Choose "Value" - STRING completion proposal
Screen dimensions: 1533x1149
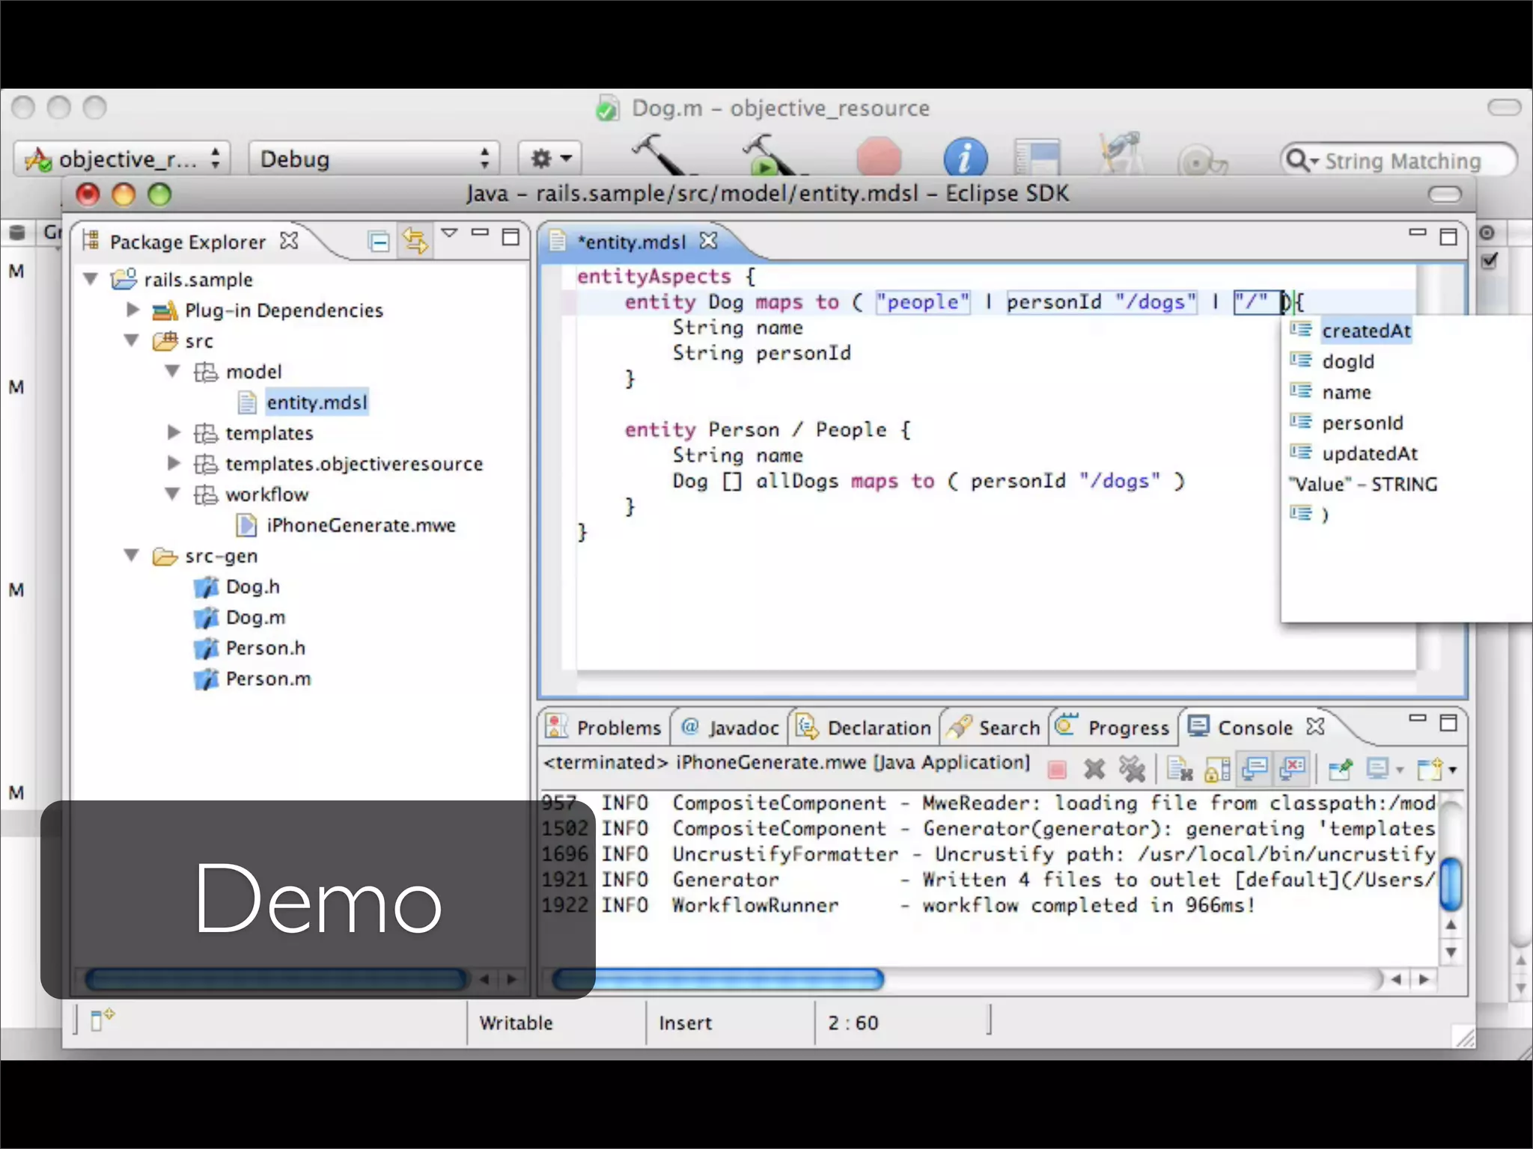click(x=1363, y=484)
